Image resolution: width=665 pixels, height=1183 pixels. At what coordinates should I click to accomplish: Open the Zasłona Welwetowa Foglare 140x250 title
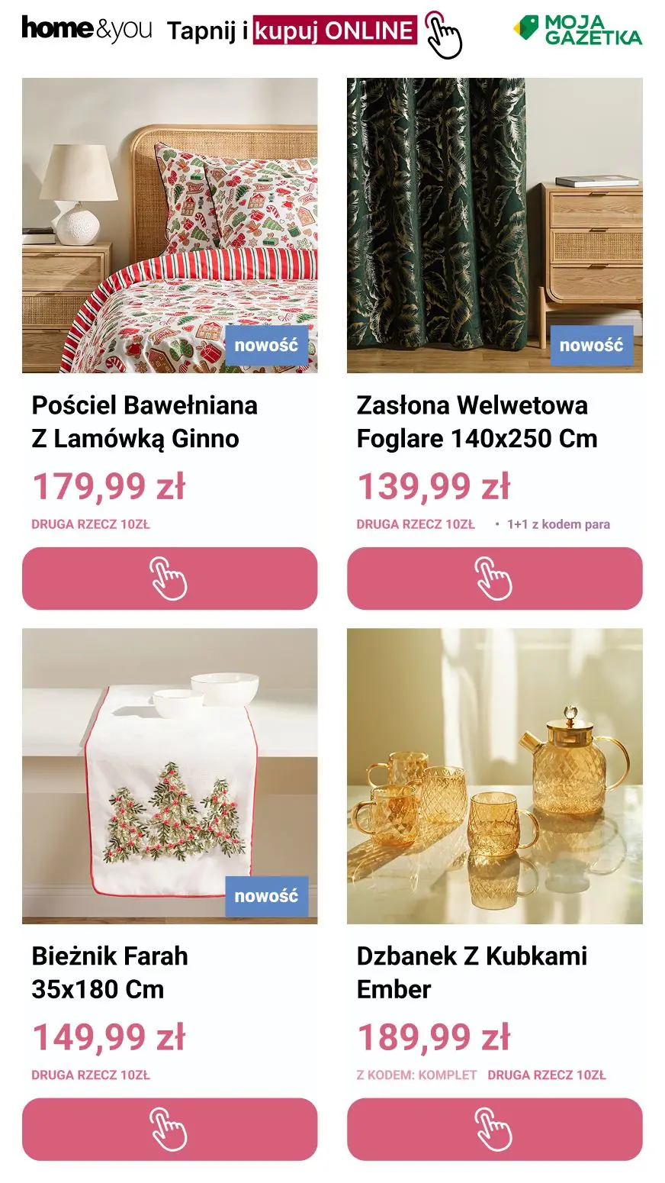[477, 422]
